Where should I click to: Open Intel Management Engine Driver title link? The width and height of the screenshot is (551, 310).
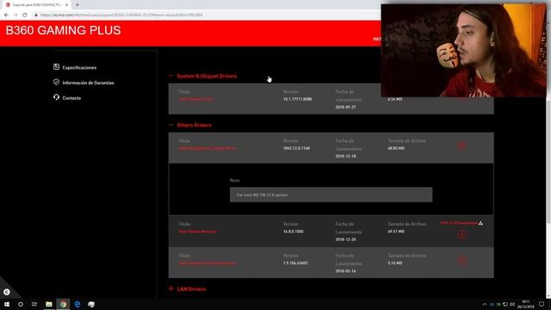(207, 148)
